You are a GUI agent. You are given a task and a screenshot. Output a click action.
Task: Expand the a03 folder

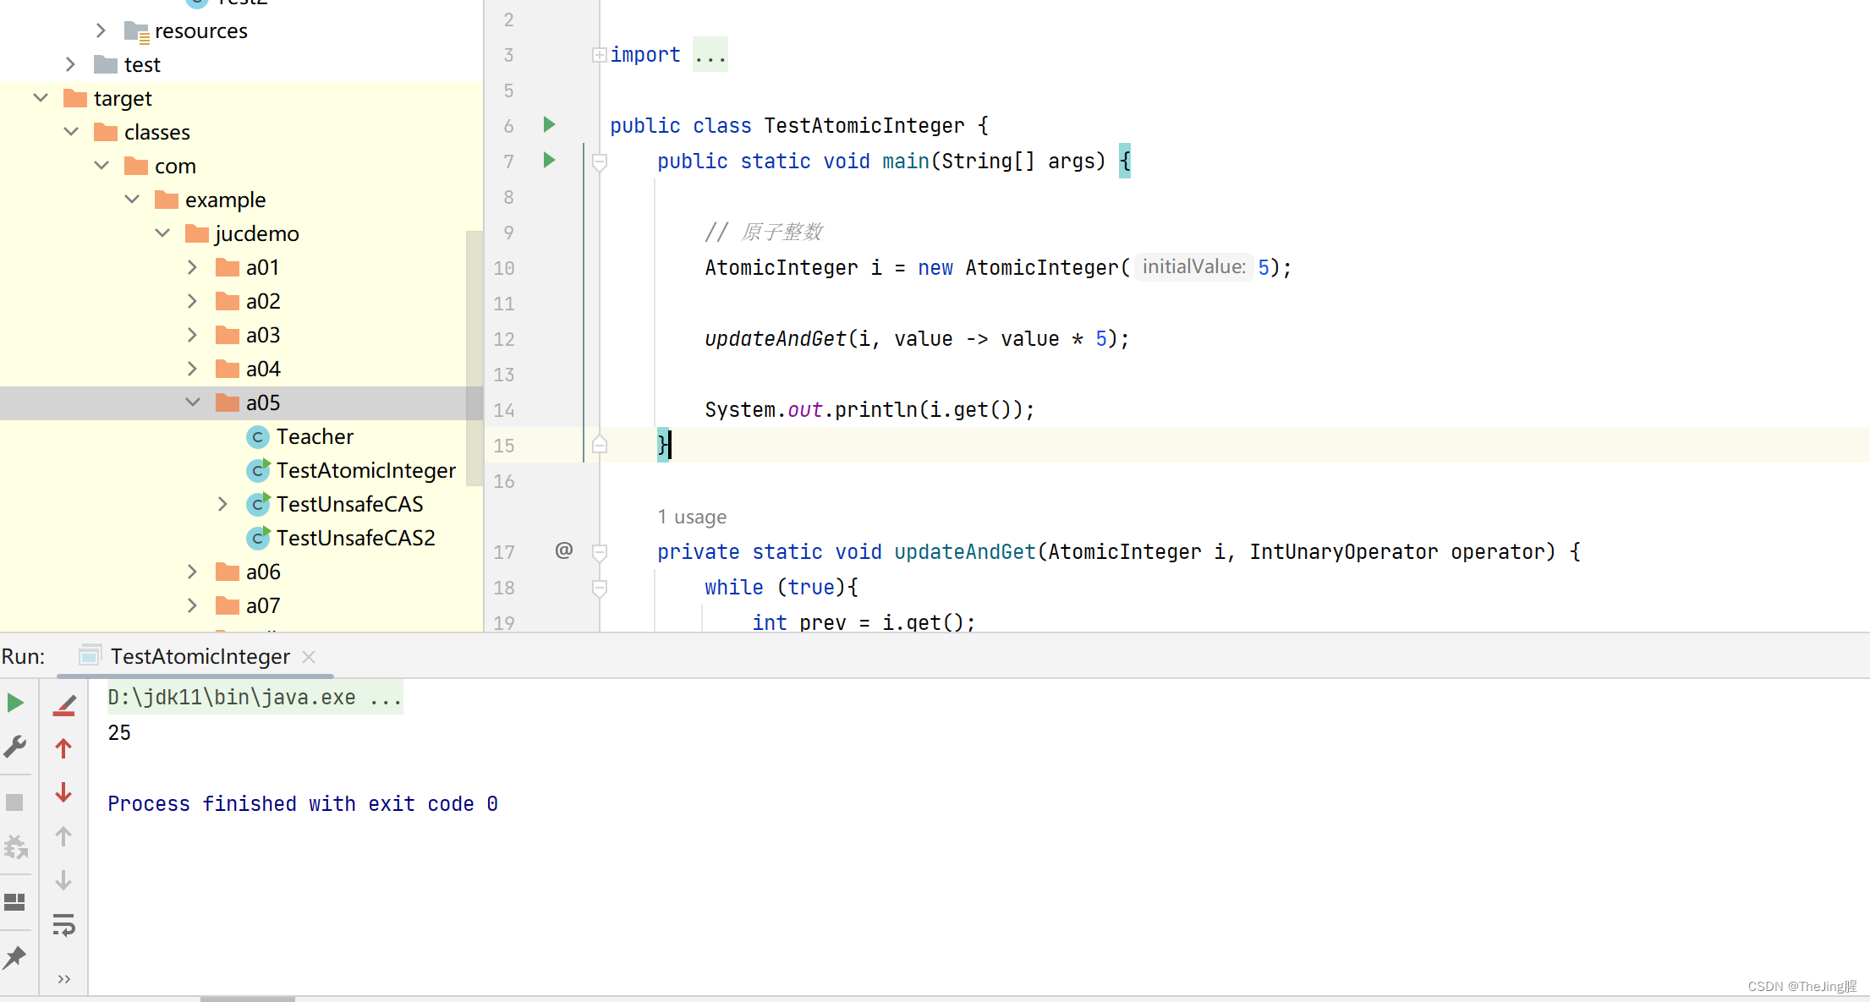tap(193, 335)
